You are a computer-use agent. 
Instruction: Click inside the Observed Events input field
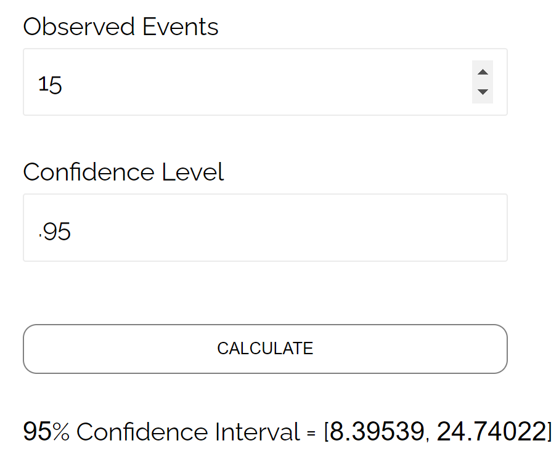[247, 82]
